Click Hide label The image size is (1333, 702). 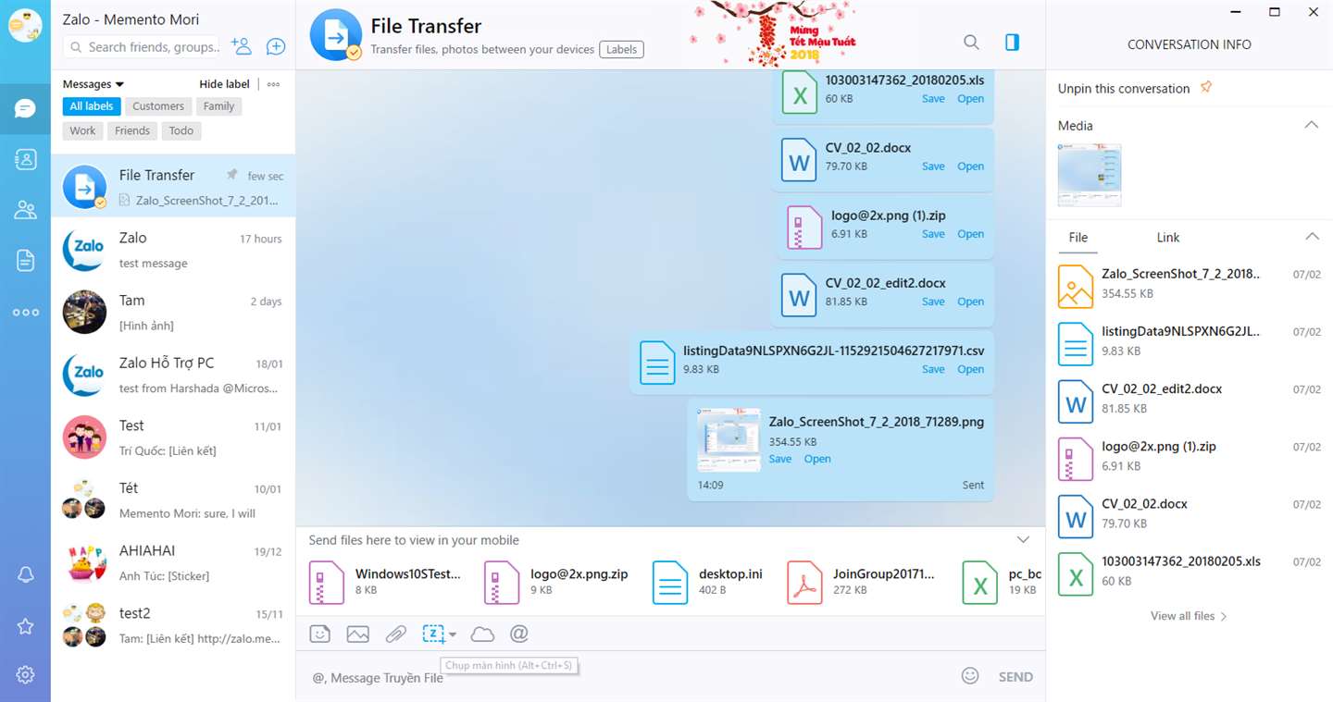pos(225,84)
